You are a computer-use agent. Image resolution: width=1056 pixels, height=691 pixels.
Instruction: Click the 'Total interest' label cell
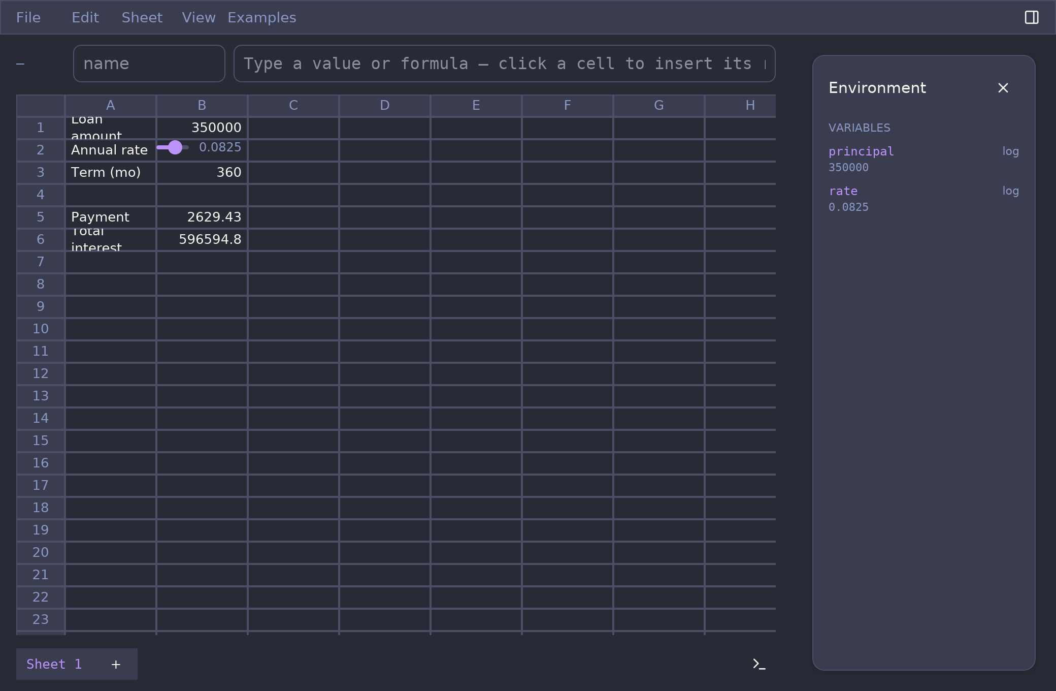[x=111, y=239]
